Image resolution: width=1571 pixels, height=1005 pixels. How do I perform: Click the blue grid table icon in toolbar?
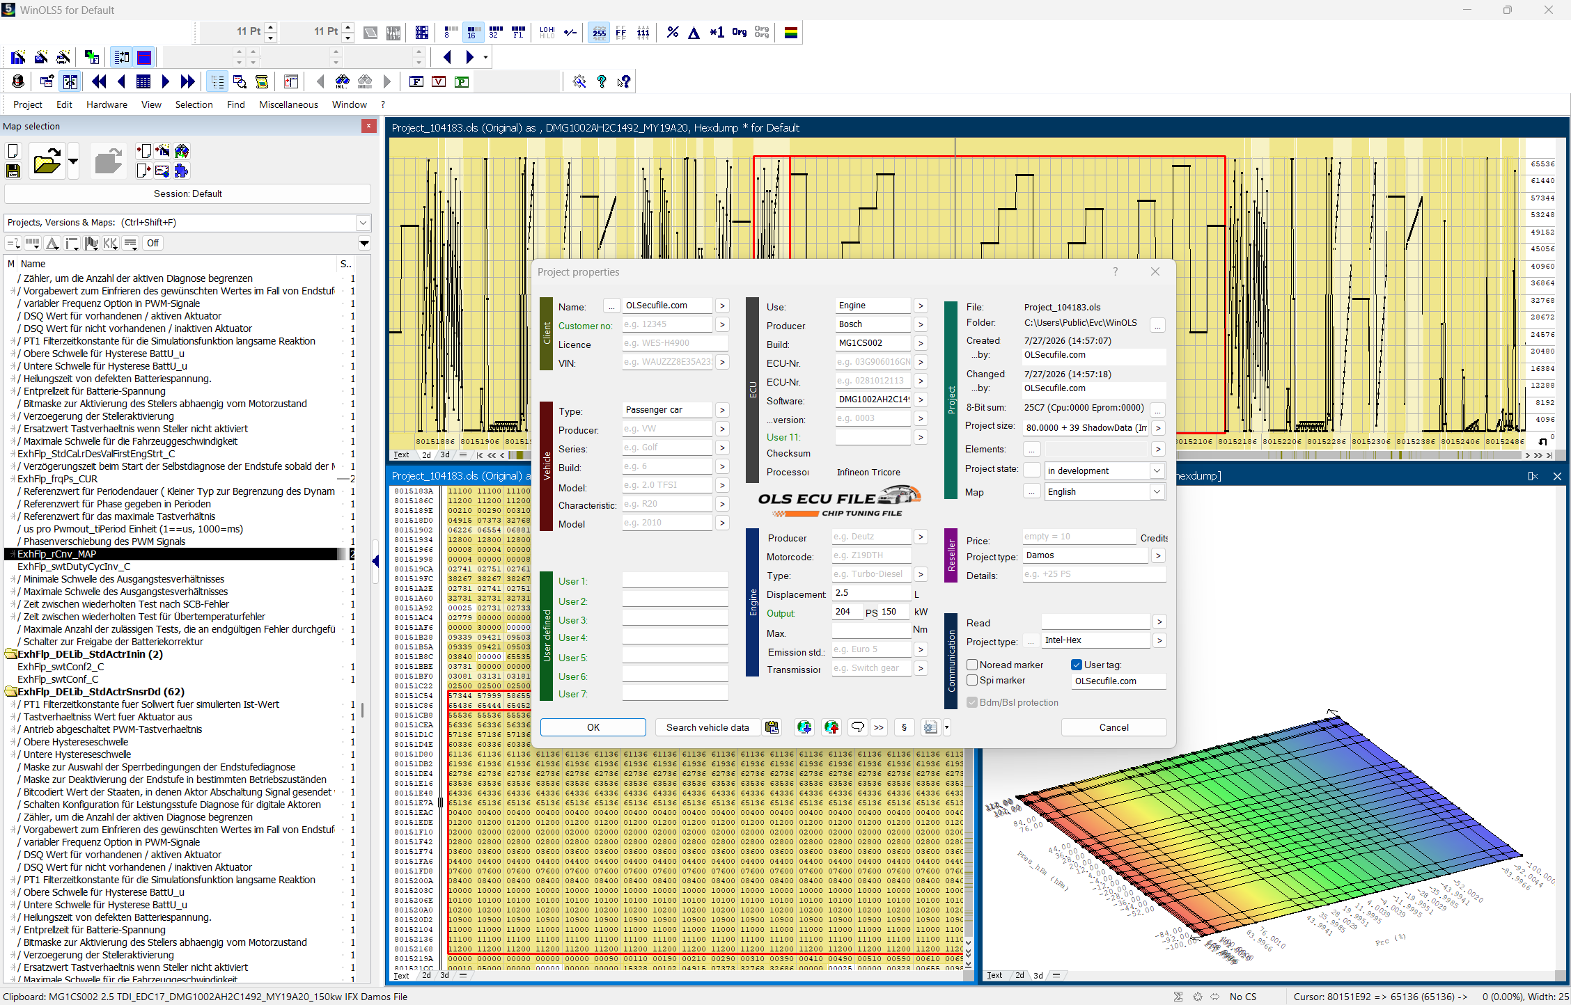tap(143, 81)
